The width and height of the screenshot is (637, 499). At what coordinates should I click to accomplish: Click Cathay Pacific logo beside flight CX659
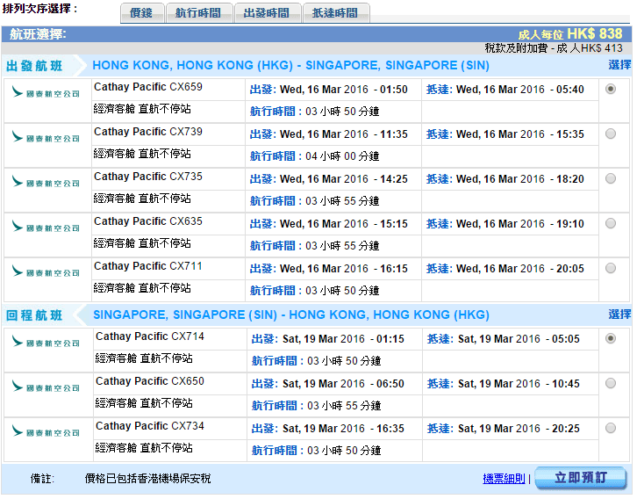coord(47,93)
